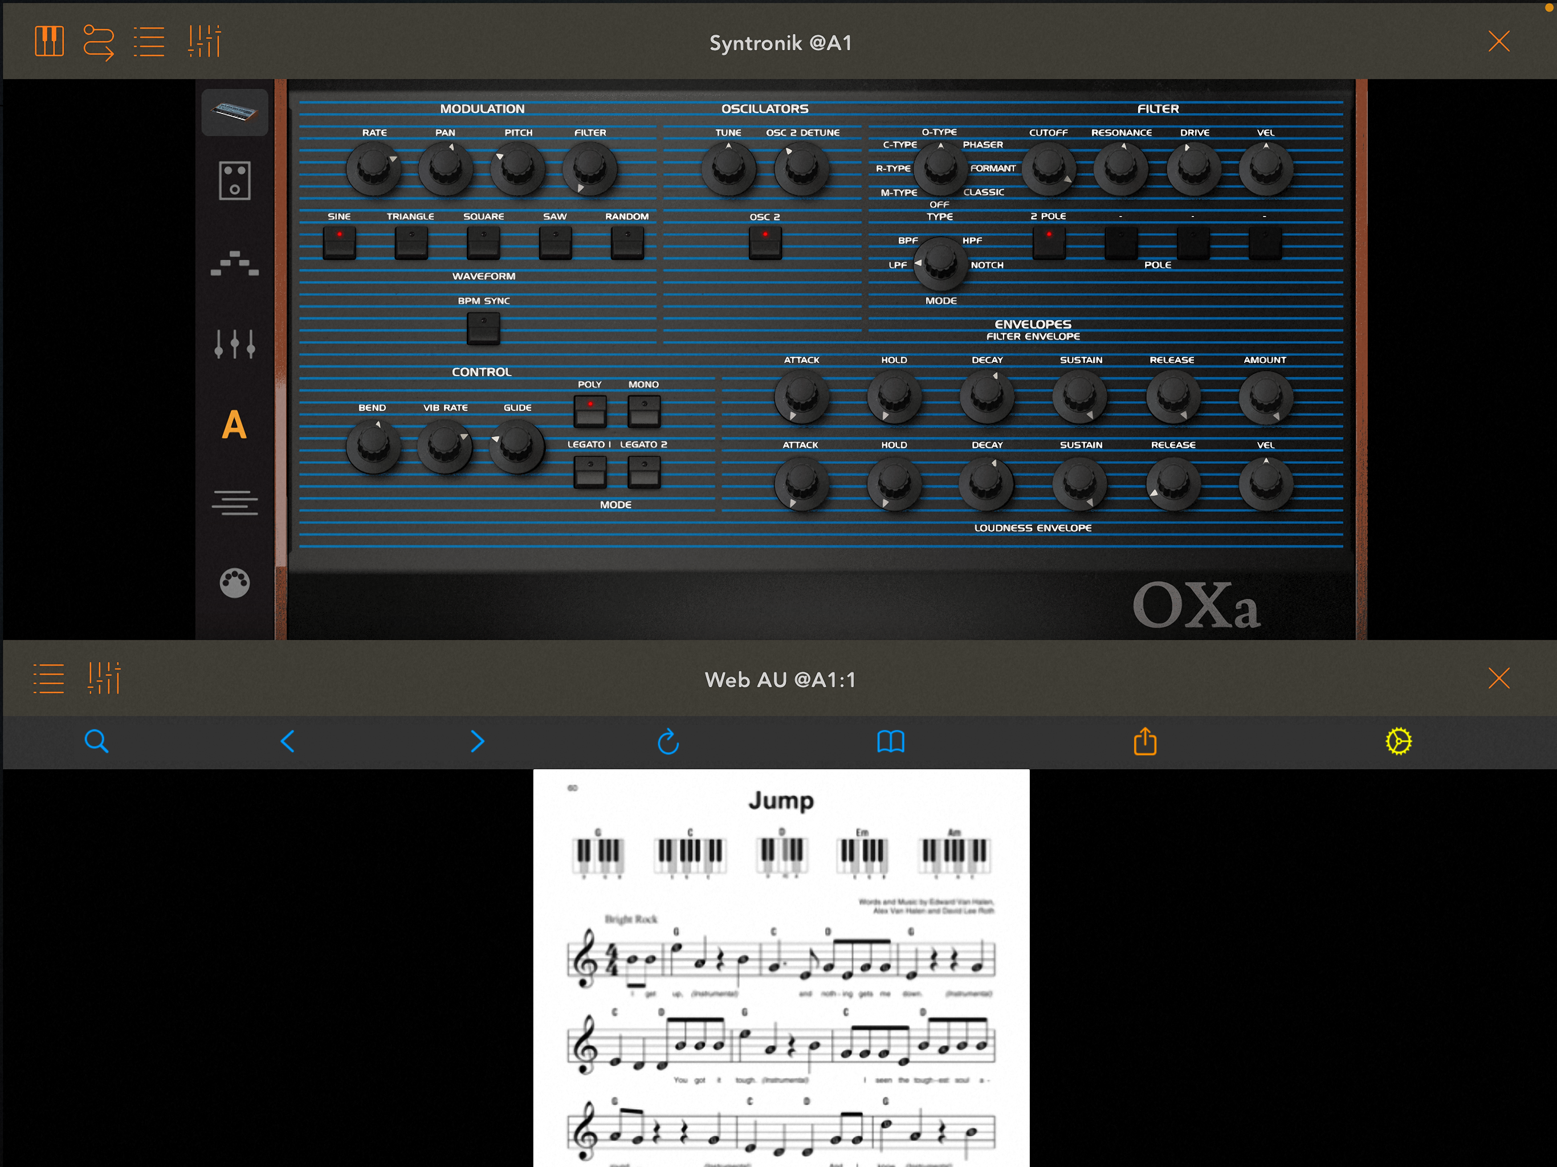
Task: Click the piano keyboard icon in top bar
Action: [x=48, y=42]
